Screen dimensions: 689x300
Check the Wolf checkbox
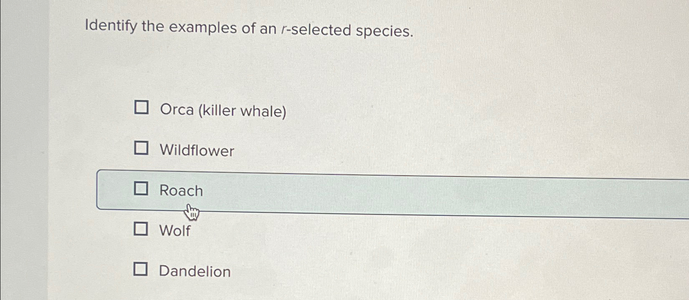pyautogui.click(x=142, y=229)
